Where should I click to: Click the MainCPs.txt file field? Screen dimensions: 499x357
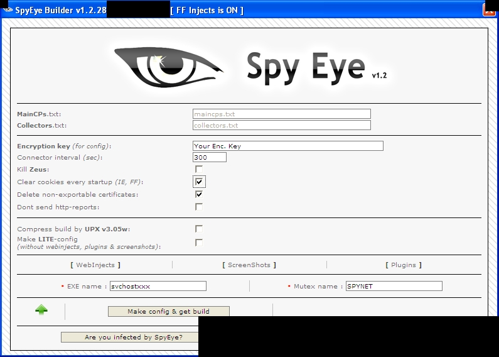click(x=281, y=114)
